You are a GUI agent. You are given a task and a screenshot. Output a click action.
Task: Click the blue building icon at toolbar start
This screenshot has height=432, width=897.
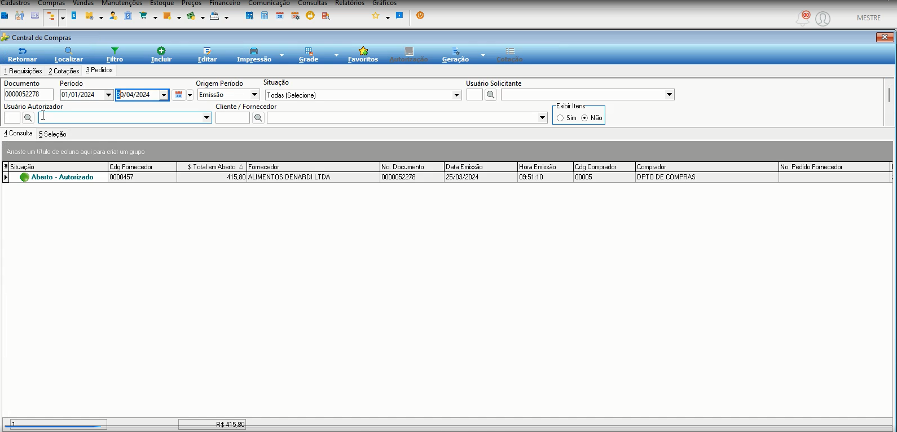point(5,16)
